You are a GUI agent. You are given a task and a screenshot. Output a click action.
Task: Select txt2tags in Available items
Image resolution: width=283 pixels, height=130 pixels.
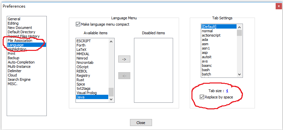coord(92,88)
